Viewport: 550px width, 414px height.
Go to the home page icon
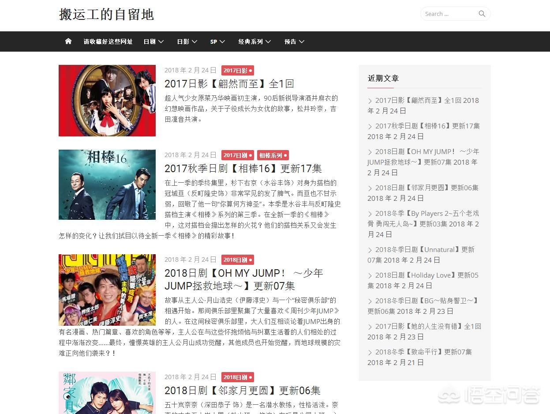pos(68,41)
